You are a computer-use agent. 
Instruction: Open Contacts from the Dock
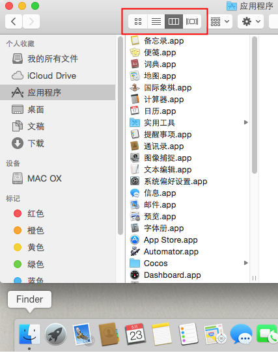point(109,334)
